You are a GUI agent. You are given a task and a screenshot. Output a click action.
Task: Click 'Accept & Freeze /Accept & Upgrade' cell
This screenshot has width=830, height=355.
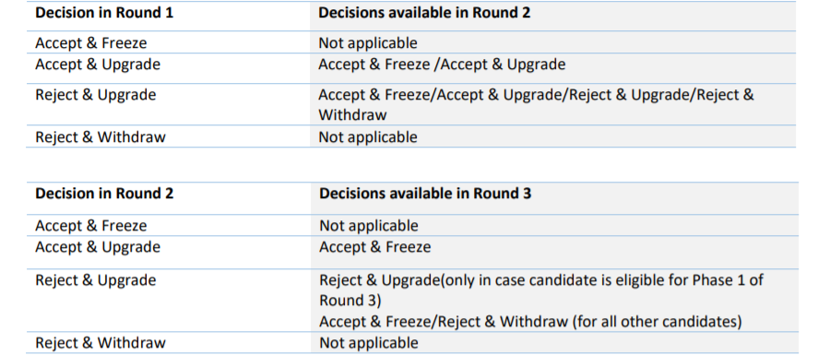pos(442,65)
